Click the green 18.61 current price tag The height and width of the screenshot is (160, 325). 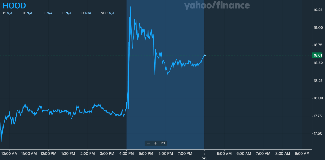[318, 55]
